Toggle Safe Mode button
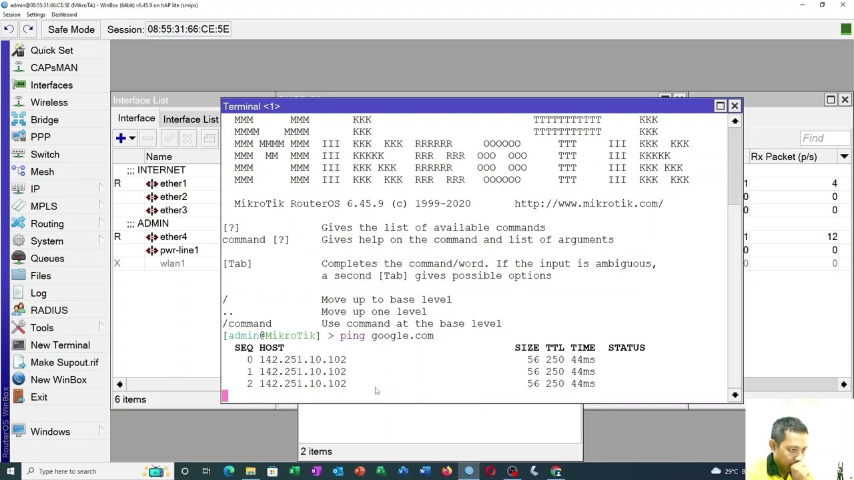 point(71,29)
